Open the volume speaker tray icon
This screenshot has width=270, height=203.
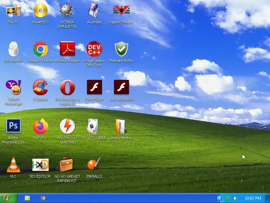coord(236,198)
